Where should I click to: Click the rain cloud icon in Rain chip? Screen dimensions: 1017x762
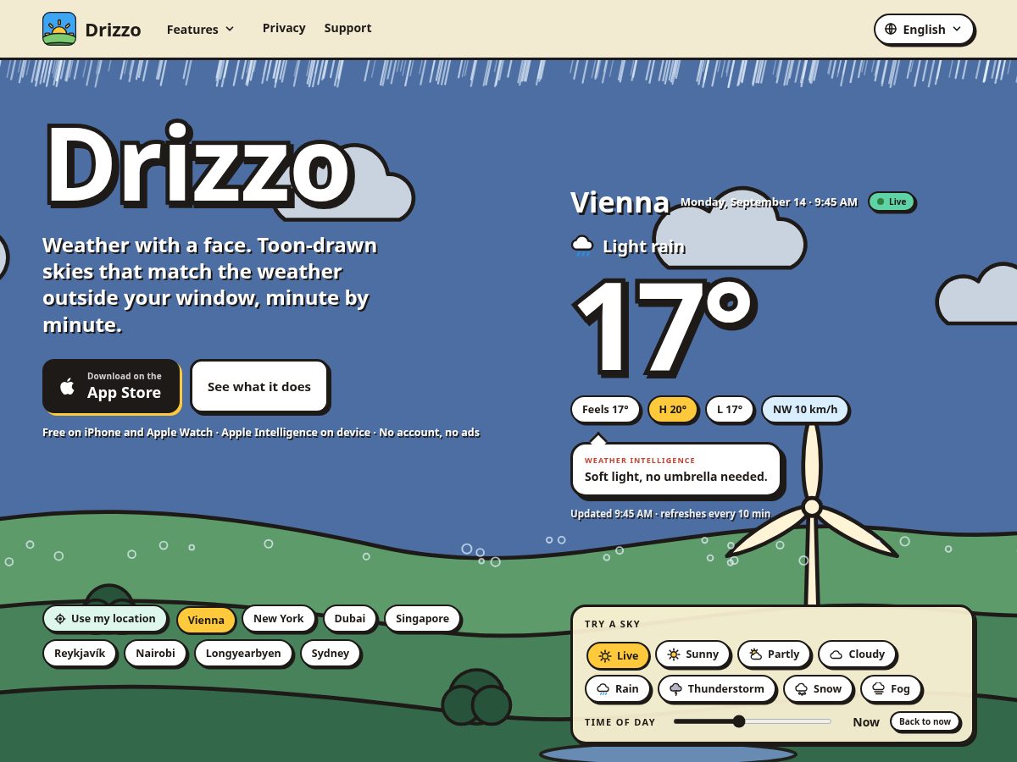[x=603, y=689]
